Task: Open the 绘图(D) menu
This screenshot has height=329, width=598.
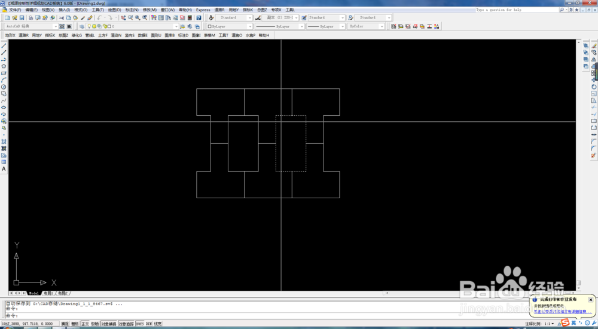Action: pos(115,10)
